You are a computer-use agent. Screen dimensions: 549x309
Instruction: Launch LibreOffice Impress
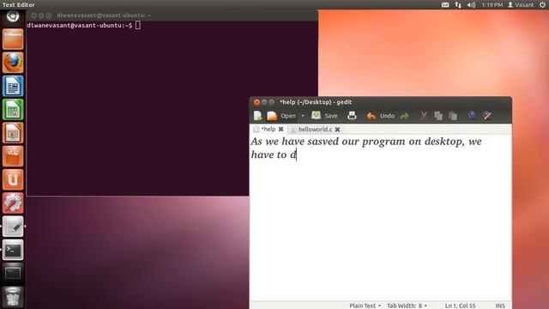coord(13,133)
